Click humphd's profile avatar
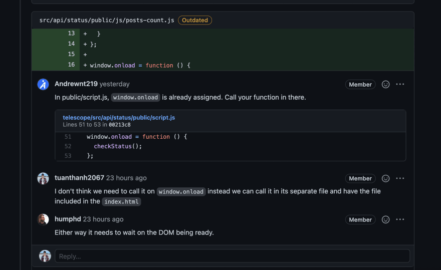 coord(43,219)
